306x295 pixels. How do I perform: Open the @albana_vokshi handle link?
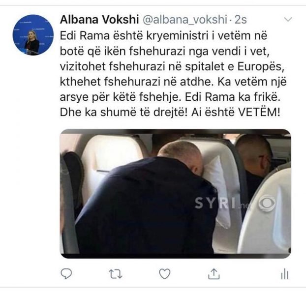pyautogui.click(x=185, y=20)
